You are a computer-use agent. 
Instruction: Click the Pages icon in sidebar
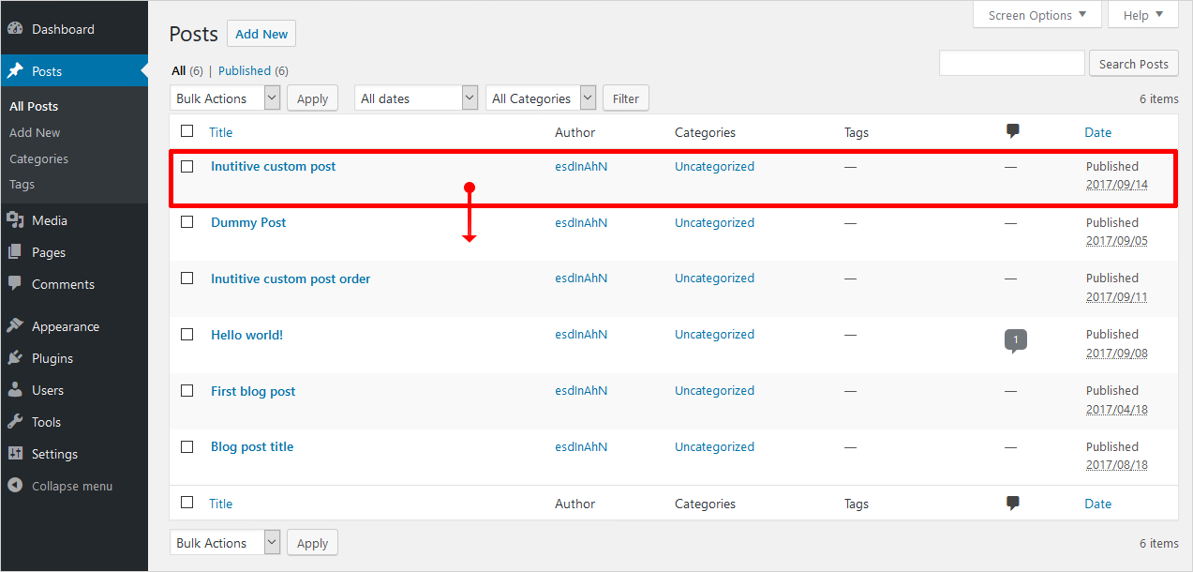[x=15, y=252]
